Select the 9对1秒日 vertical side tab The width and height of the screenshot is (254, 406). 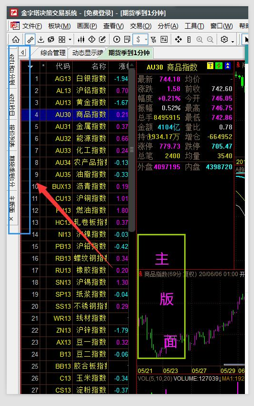[x=12, y=104]
